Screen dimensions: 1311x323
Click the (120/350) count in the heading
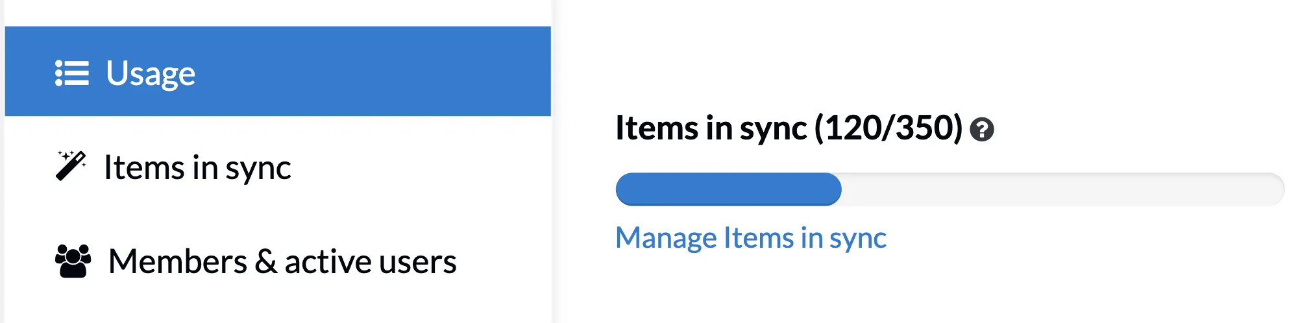(x=888, y=128)
